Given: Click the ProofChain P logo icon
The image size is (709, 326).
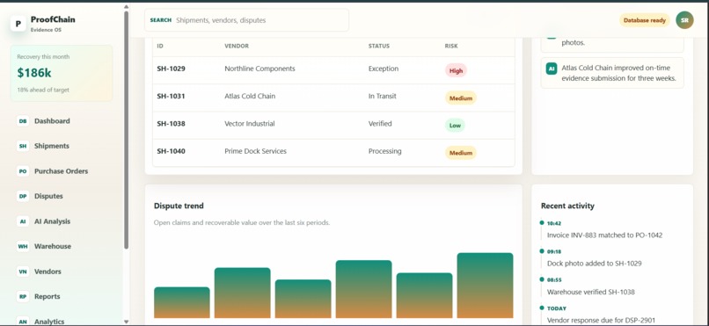Looking at the screenshot, I should click(18, 24).
